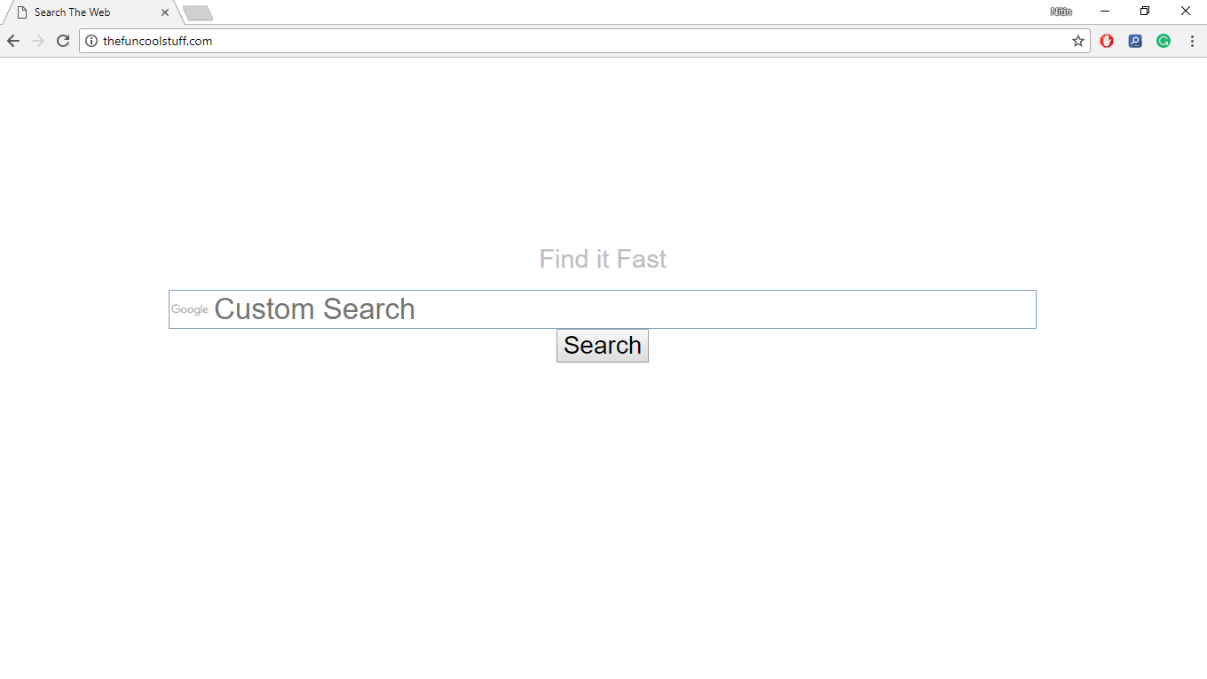Click the blue magnifier search extension
The width and height of the screenshot is (1207, 679).
click(1135, 41)
